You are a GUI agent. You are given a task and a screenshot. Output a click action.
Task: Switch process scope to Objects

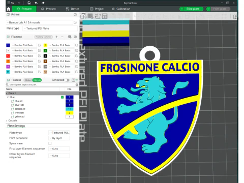tap(37, 80)
